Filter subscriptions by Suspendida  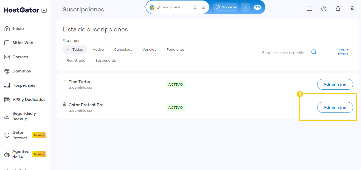pyautogui.click(x=106, y=61)
